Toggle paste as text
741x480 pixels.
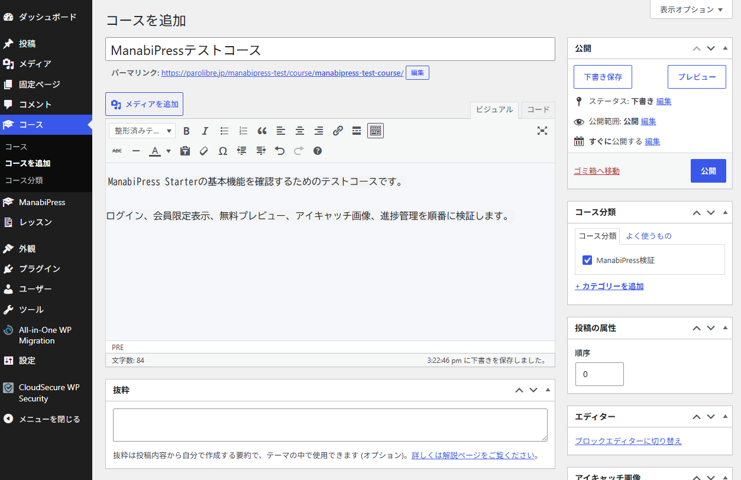tap(185, 151)
